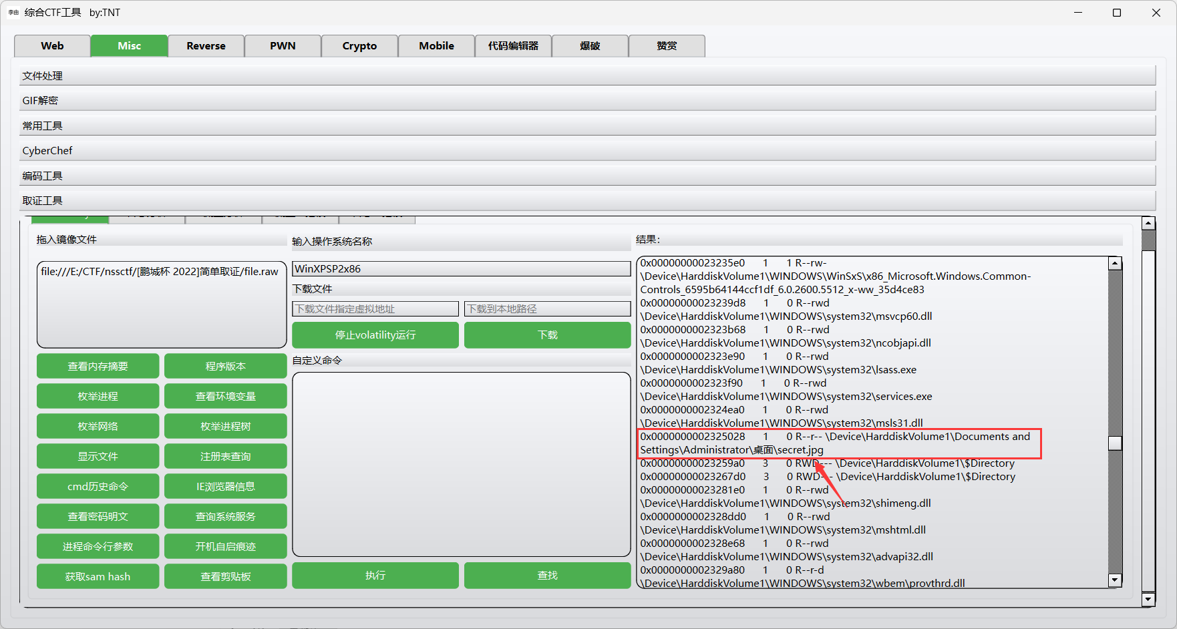
Task: Open the 赞赏 tab
Action: coord(667,46)
